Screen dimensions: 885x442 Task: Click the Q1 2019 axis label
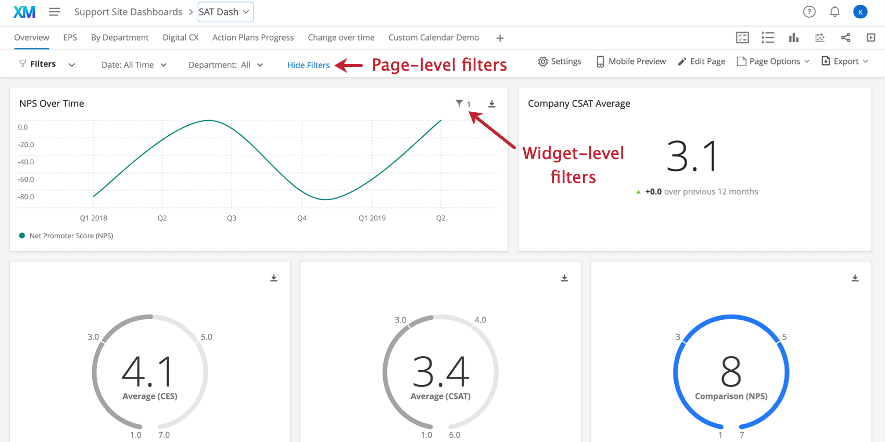click(x=372, y=218)
